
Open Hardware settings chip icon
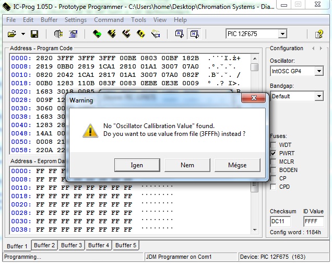58,34
